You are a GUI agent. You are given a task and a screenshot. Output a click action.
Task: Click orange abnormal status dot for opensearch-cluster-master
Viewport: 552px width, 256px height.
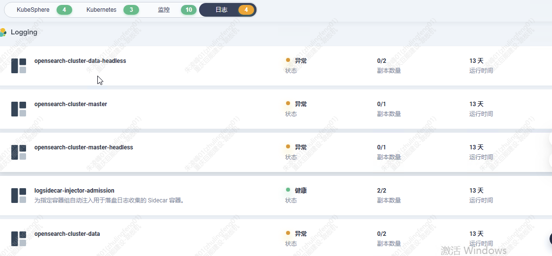[288, 104]
